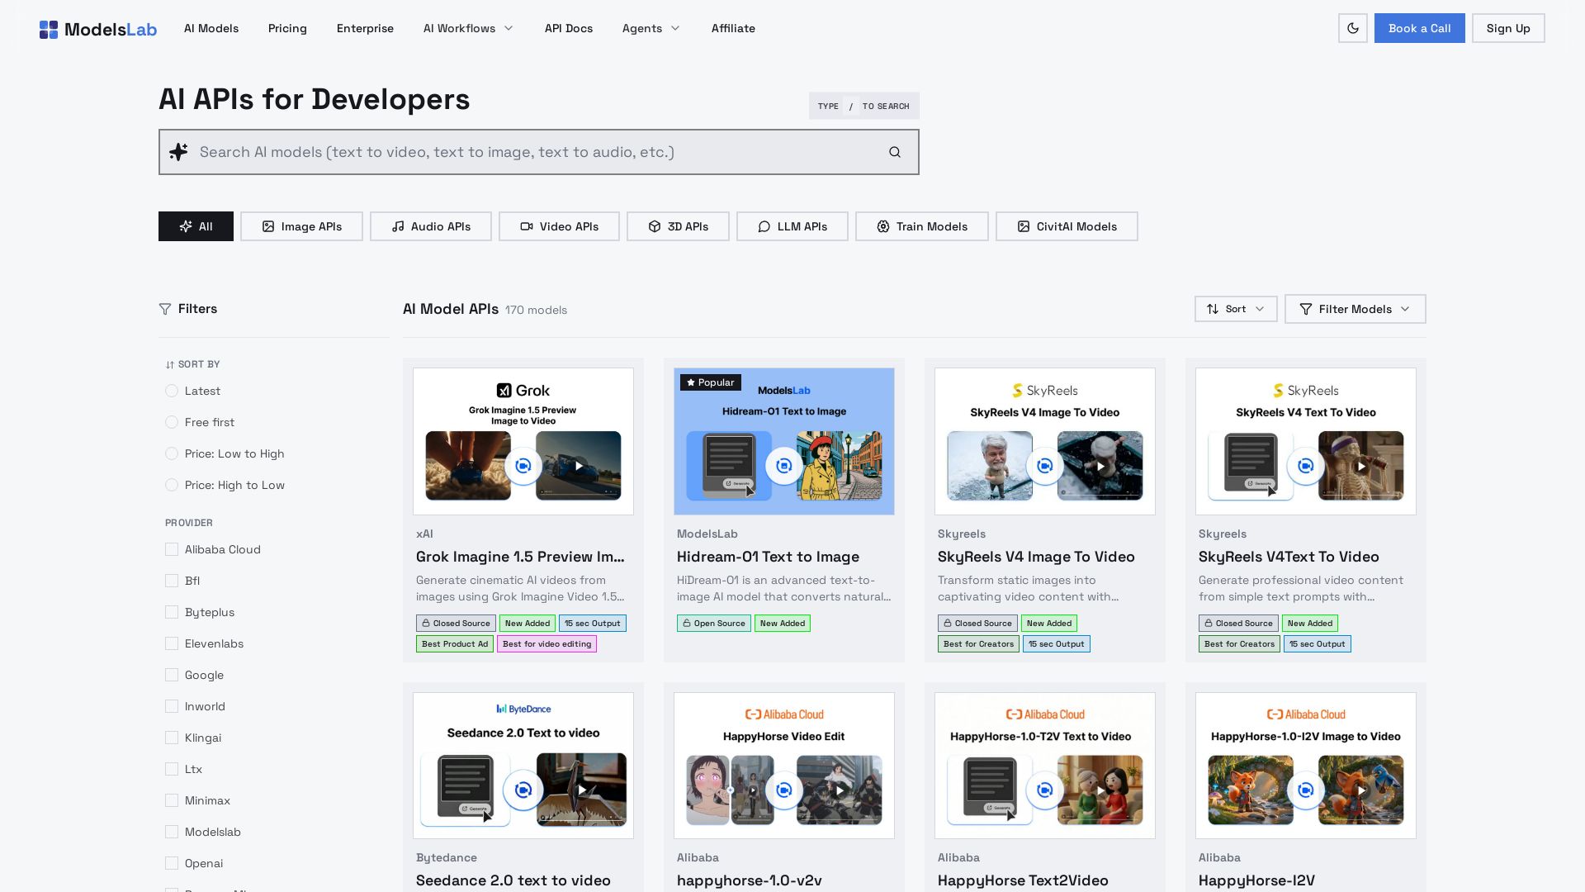Viewport: 1585px width, 892px height.
Task: Click the ByteDance logo on Seedance card
Action: click(x=523, y=709)
